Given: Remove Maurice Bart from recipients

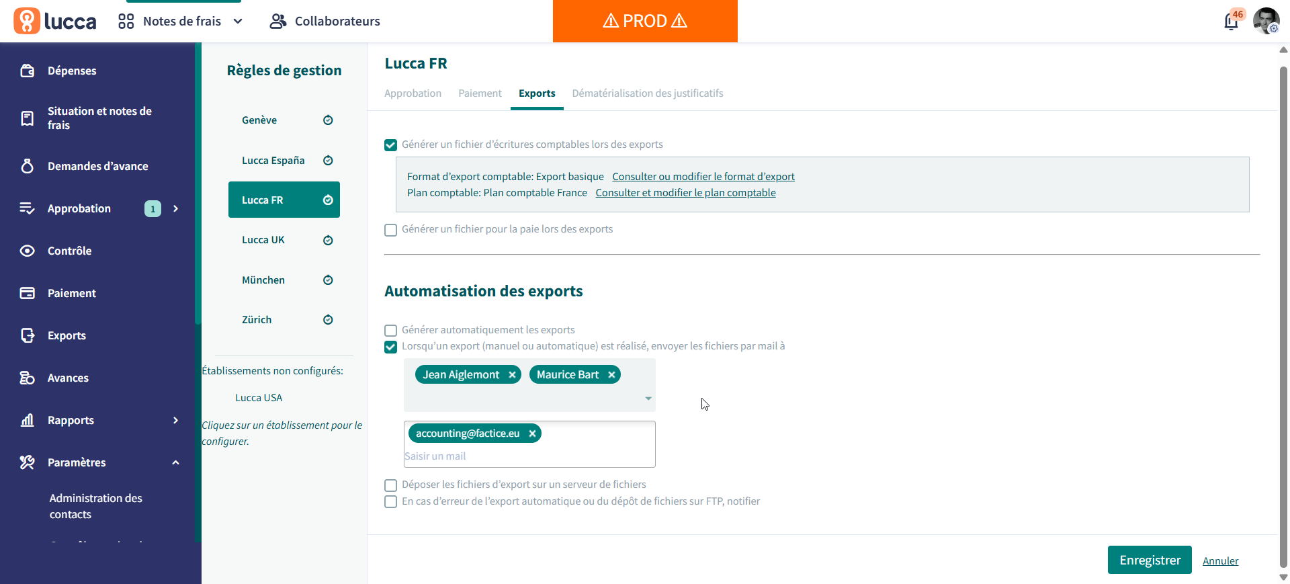Looking at the screenshot, I should (x=611, y=375).
